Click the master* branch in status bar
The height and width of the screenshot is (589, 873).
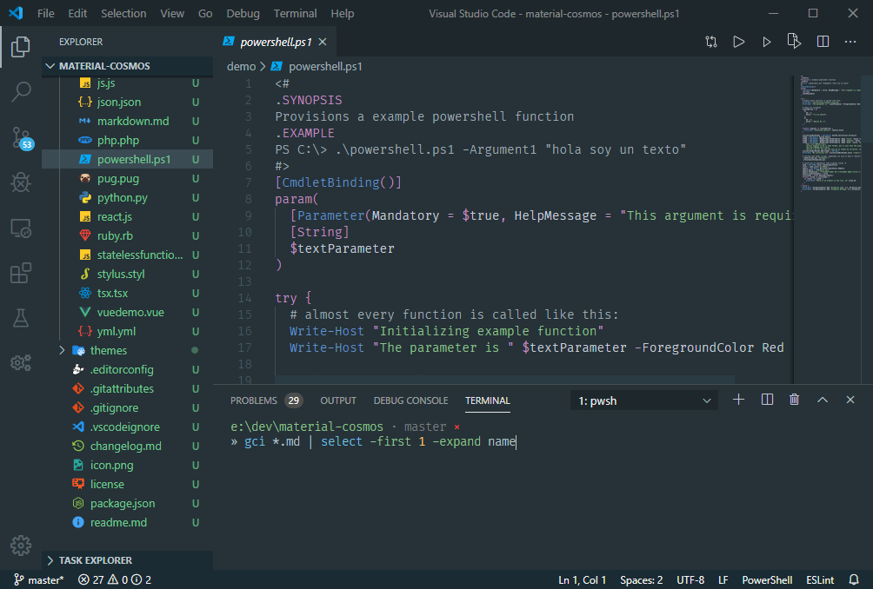pyautogui.click(x=38, y=579)
